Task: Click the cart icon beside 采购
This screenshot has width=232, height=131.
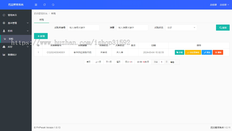Action: click(5, 39)
